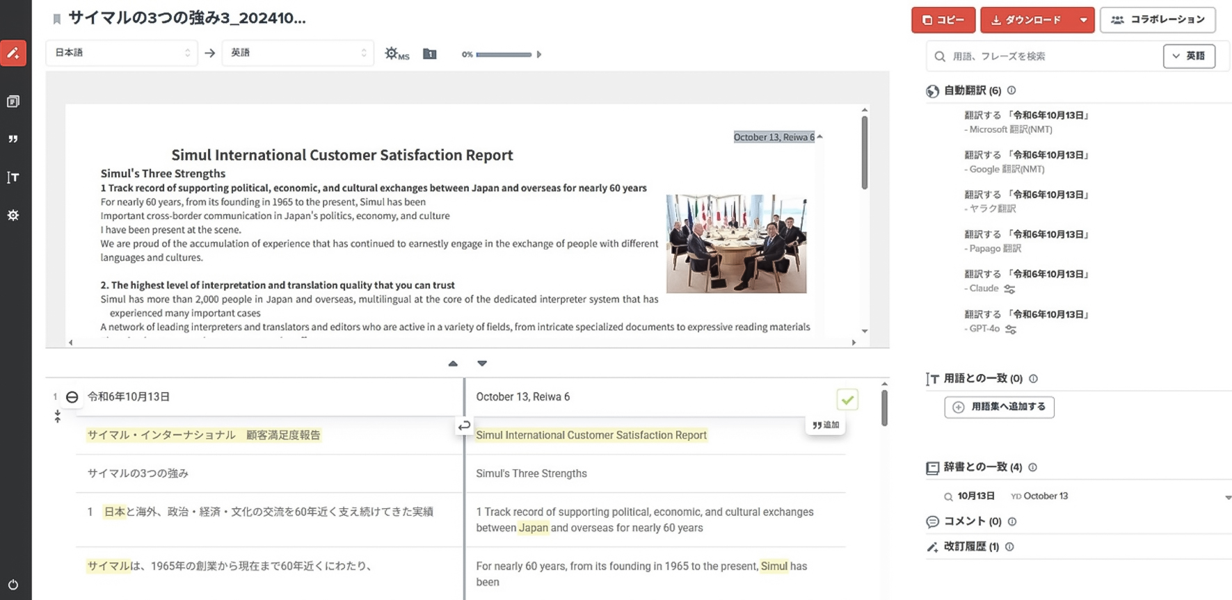Screen dimensions: 1232x600
Task: Click info icon next to 自動翻訳 (6)
Action: point(1011,90)
